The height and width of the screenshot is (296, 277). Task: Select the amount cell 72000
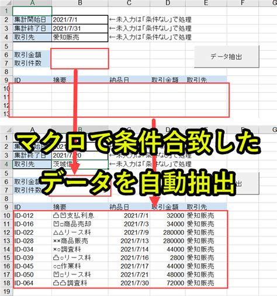[x=168, y=283]
